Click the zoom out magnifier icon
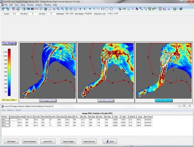Viewport: 194px width, 147px height. point(62,9)
